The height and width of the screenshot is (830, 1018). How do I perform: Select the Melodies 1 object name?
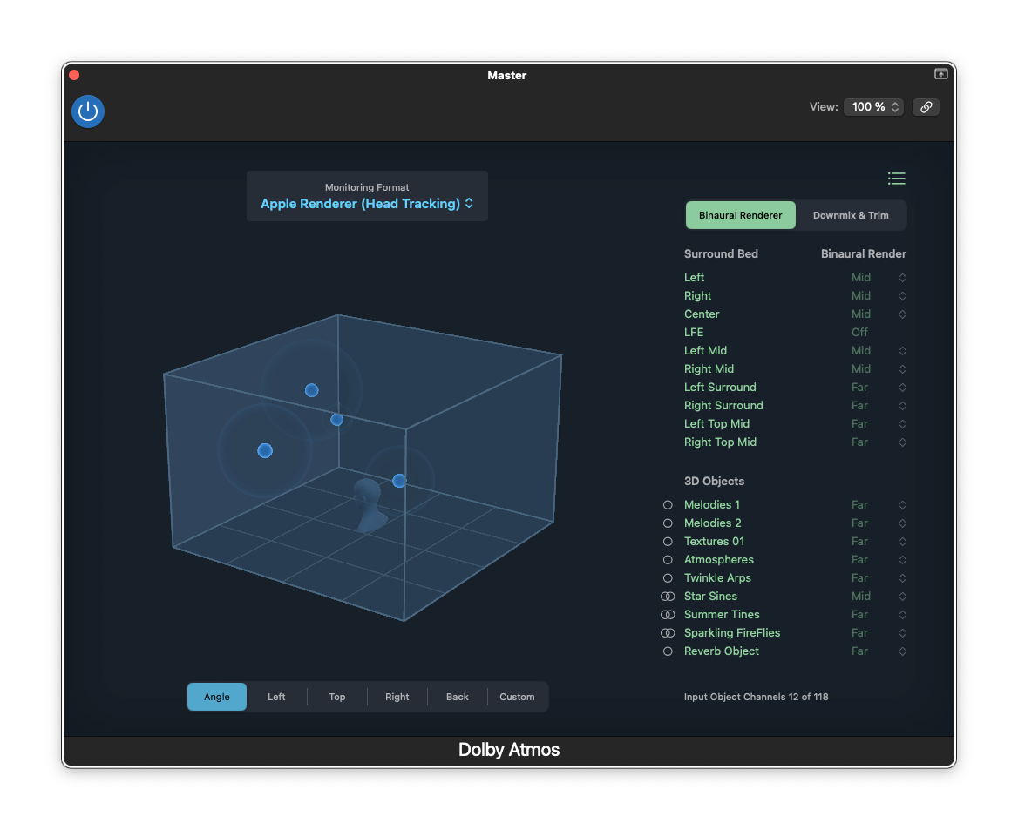(711, 505)
